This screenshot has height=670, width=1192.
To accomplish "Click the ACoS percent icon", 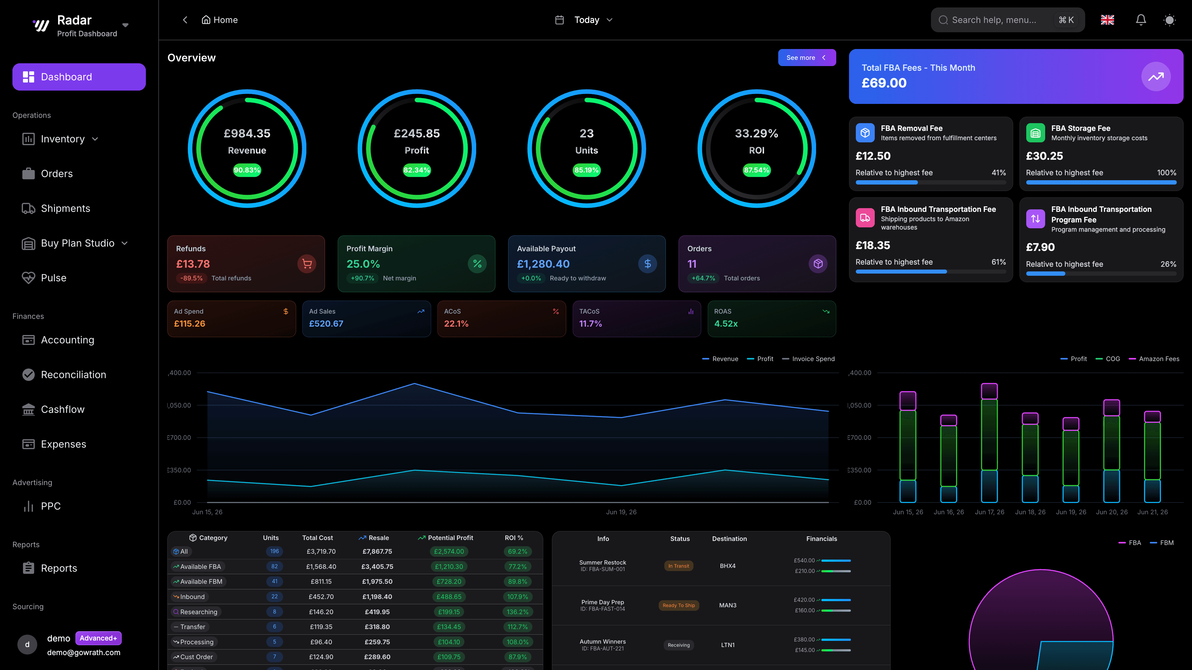I will [556, 312].
